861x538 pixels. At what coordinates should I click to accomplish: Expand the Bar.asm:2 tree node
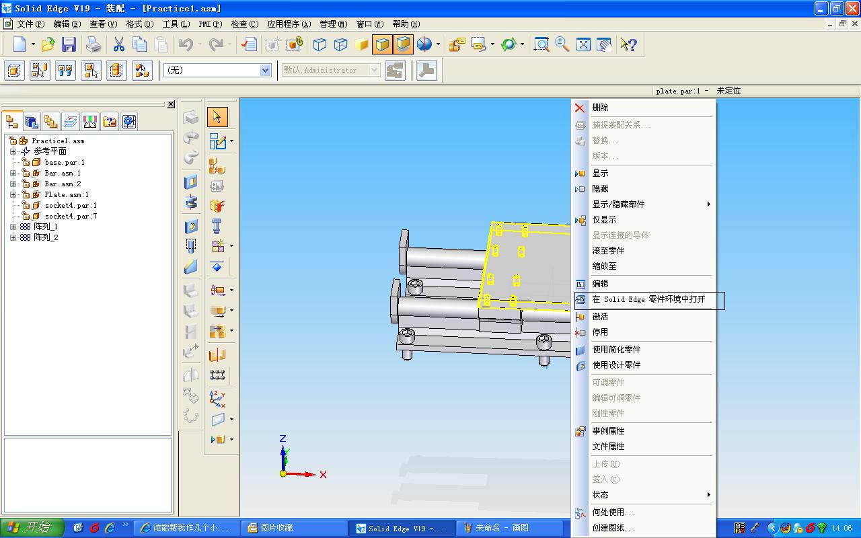13,184
